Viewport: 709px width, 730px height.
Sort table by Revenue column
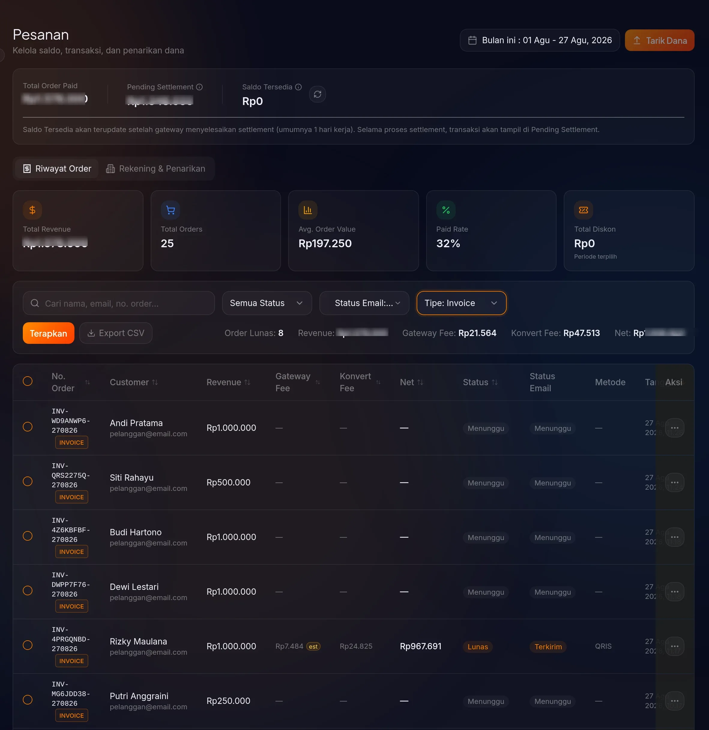coord(228,382)
